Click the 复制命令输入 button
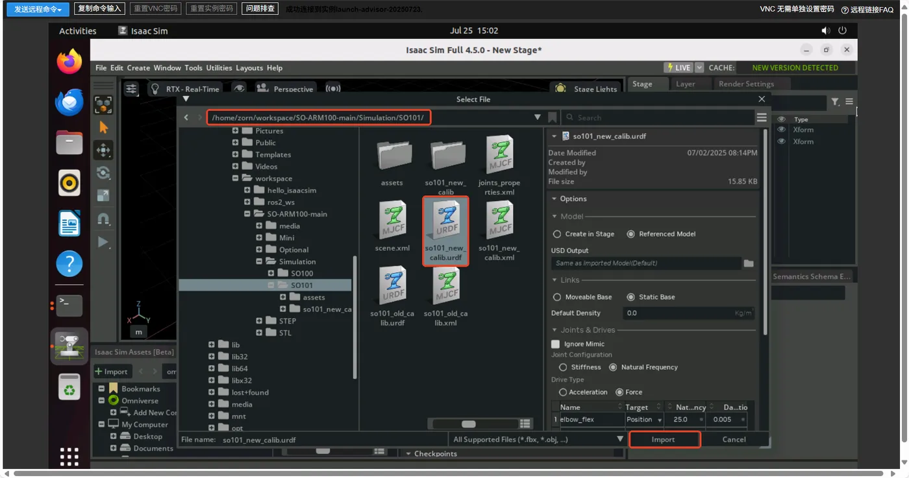Screen dimensions: 909x478 (x=99, y=8)
